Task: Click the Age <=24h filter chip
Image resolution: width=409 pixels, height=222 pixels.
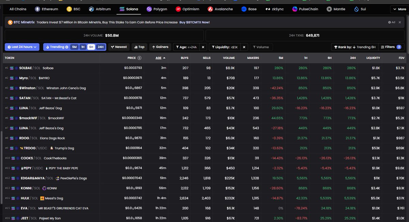Action: coord(186,47)
